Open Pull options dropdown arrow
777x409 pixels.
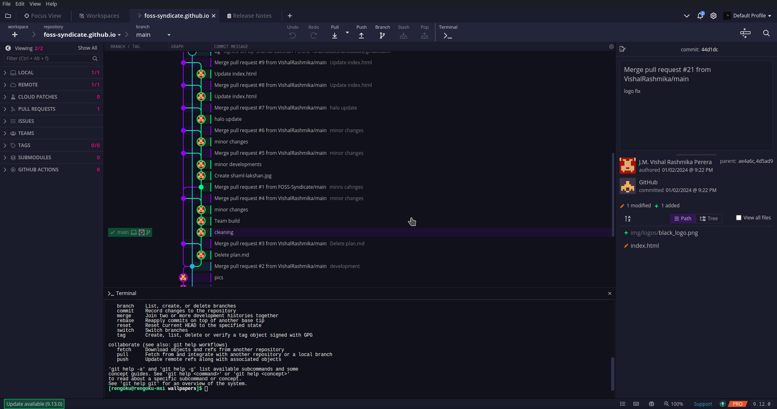[x=347, y=32]
